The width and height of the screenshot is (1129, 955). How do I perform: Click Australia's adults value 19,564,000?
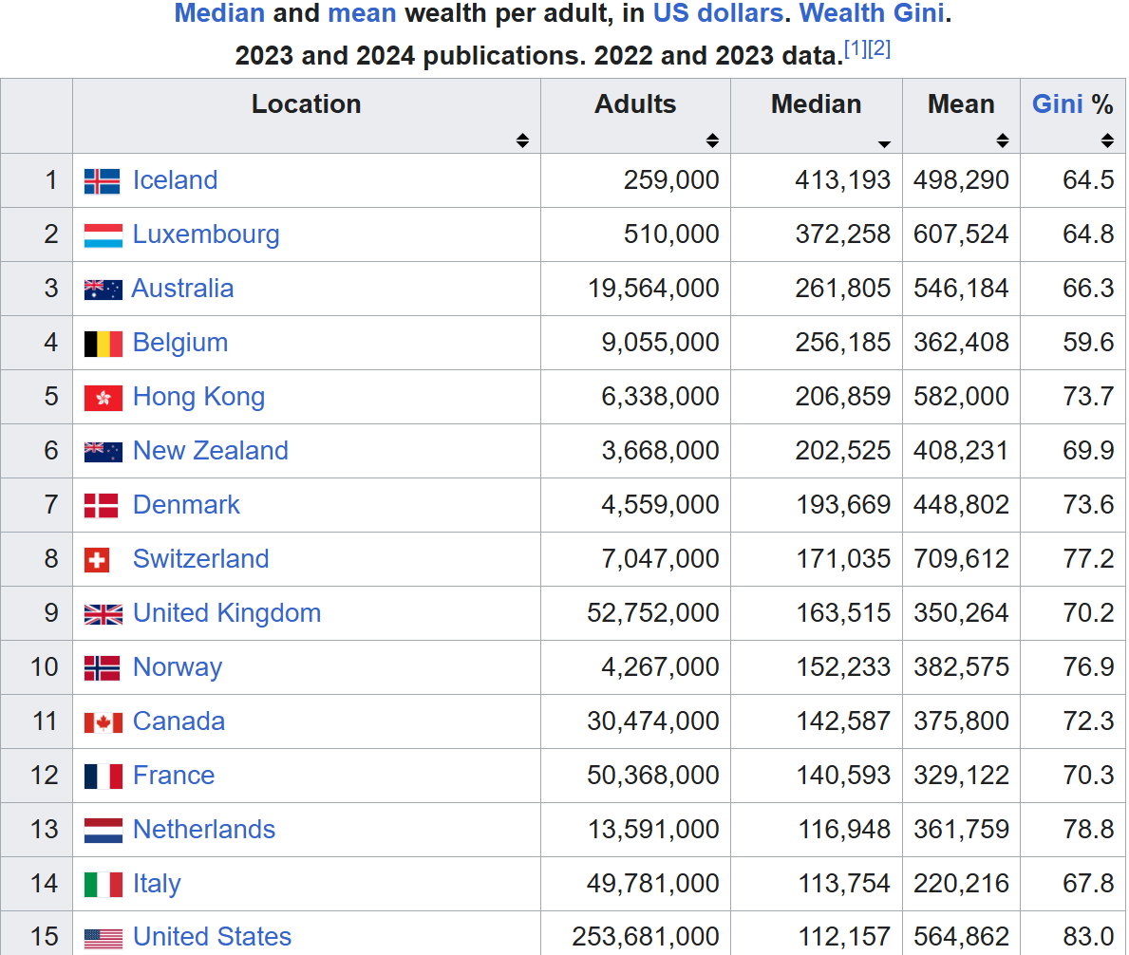pos(653,289)
